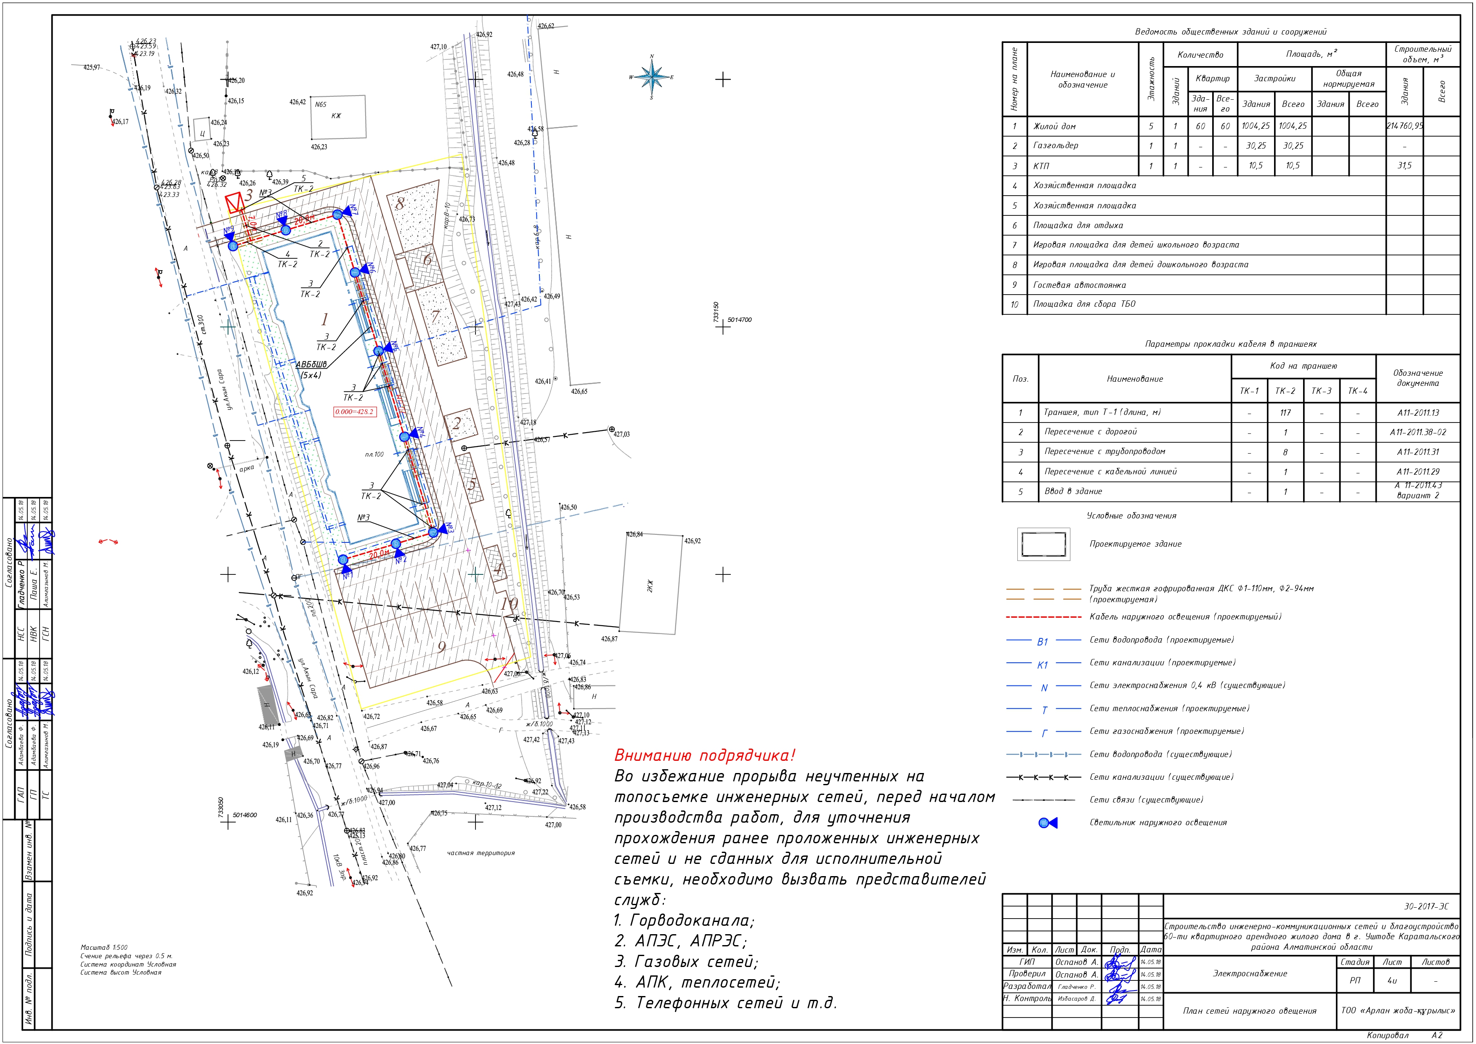Click the red 'Вниманию подрядчика!' heading
1476x1044 pixels.
[705, 755]
